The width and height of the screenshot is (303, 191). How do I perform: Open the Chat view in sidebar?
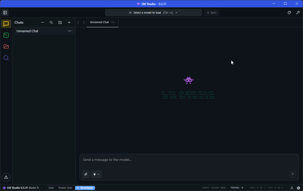coord(6,24)
